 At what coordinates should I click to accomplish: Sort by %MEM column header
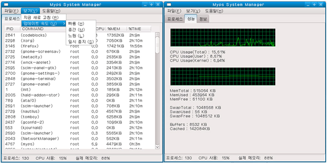pos(116,29)
